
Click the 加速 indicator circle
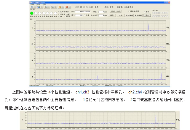(x=55, y=13)
